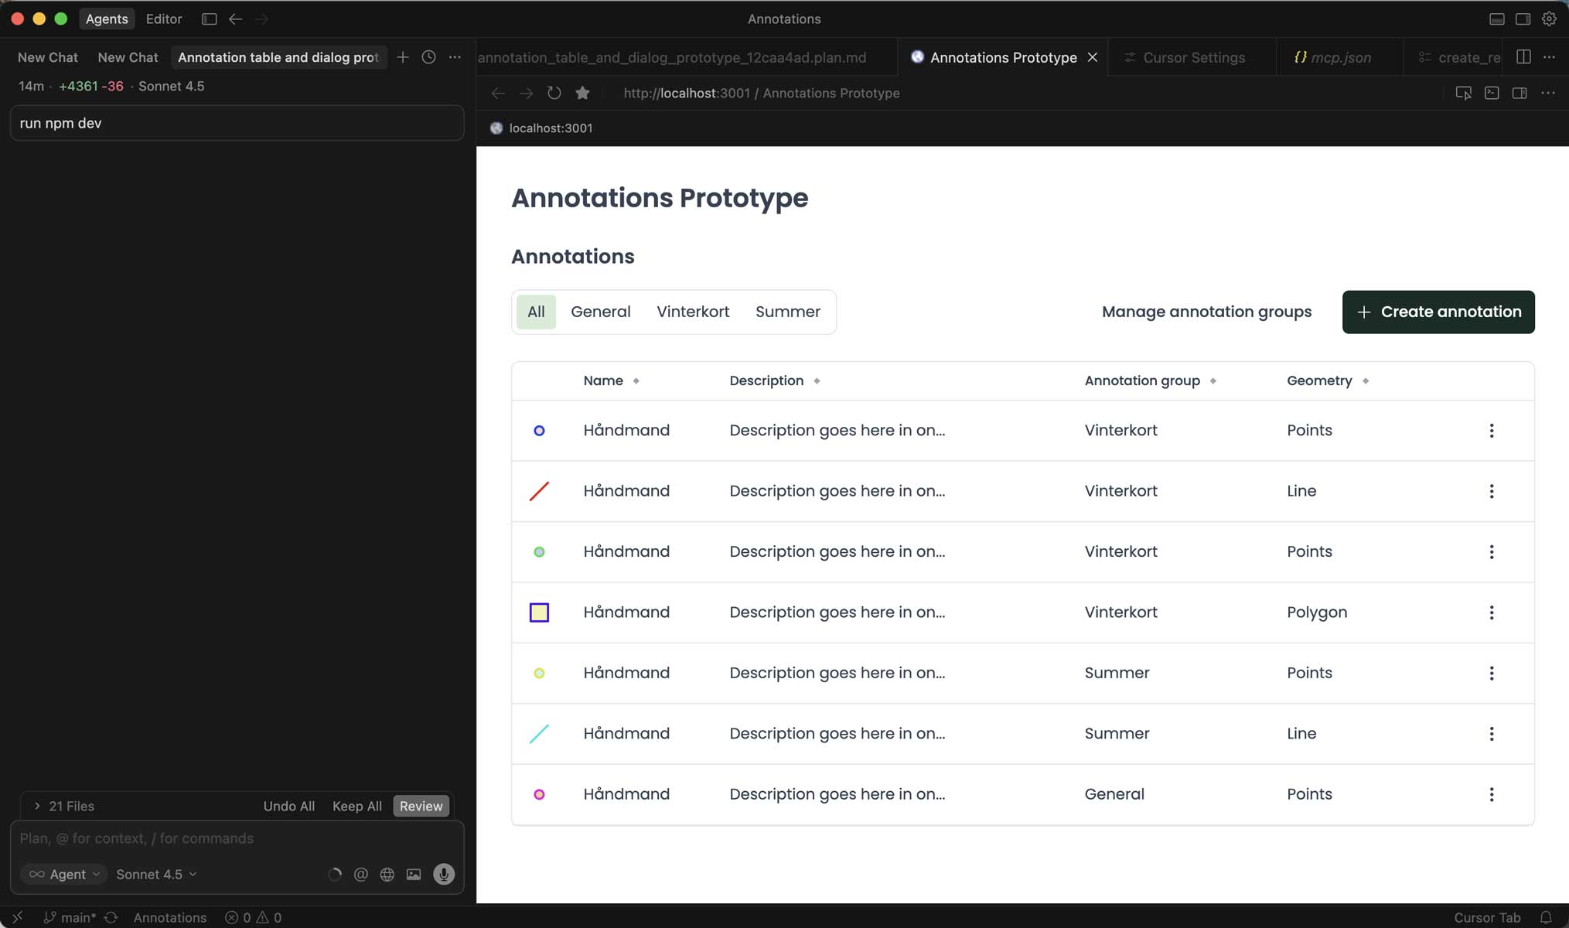The image size is (1569, 928).
Task: Click the yellow polygon color swatch
Action: (539, 612)
